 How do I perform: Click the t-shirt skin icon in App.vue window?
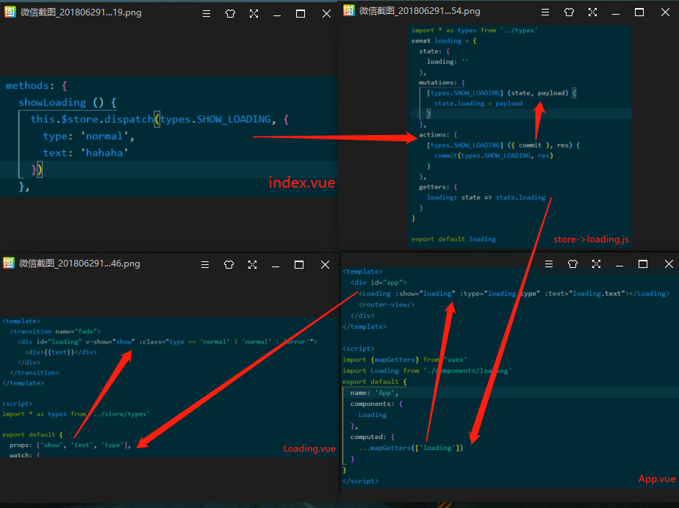[x=572, y=264]
